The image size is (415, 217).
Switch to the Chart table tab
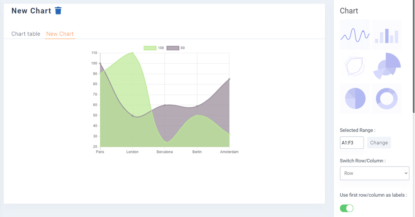coord(26,34)
